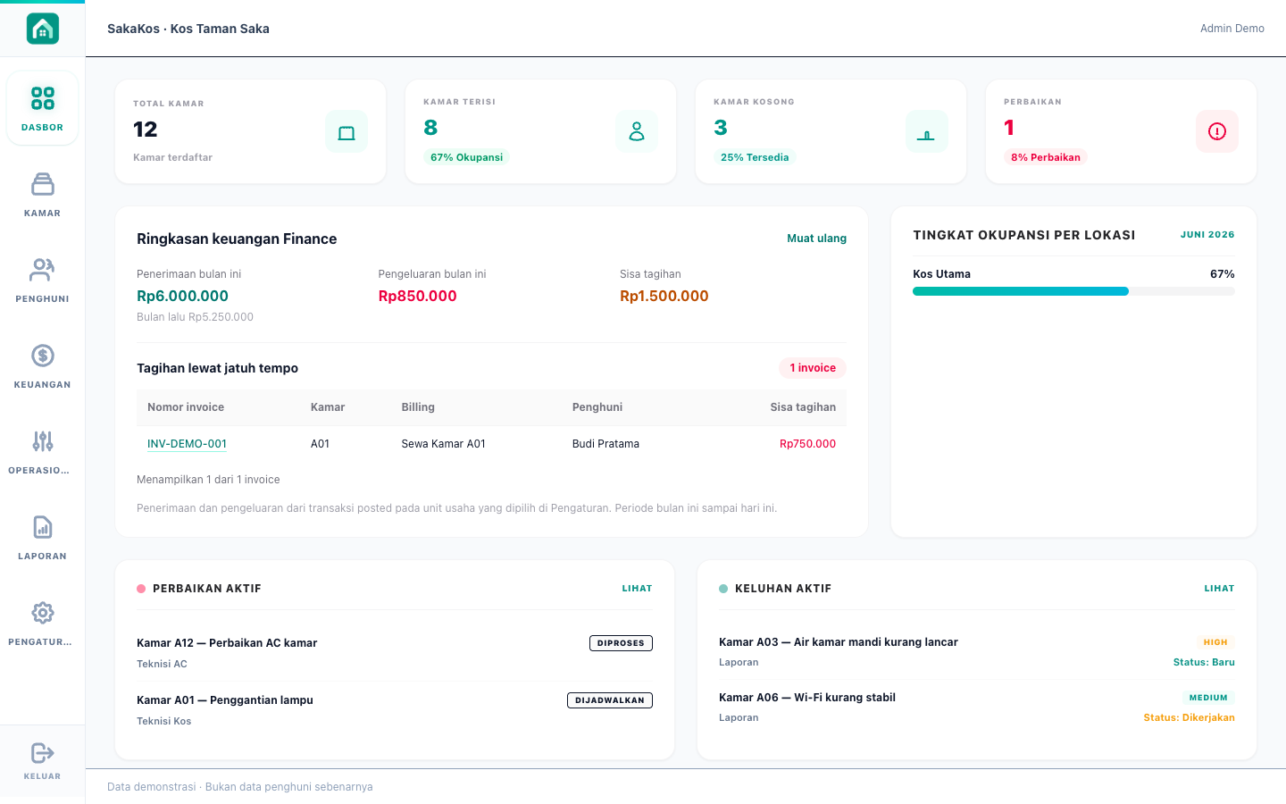Click the Keluar logout icon

42,753
